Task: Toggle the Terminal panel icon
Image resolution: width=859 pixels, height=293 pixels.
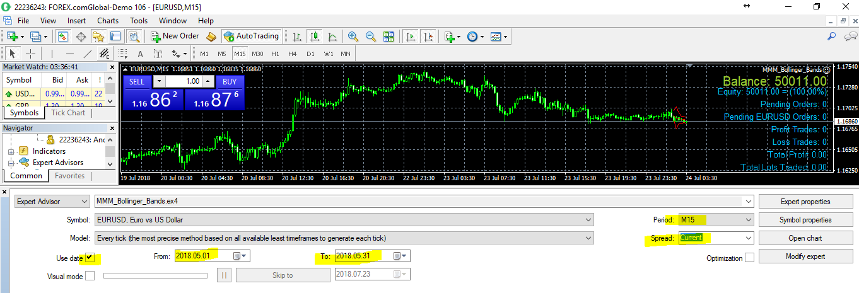Action: pos(116,36)
